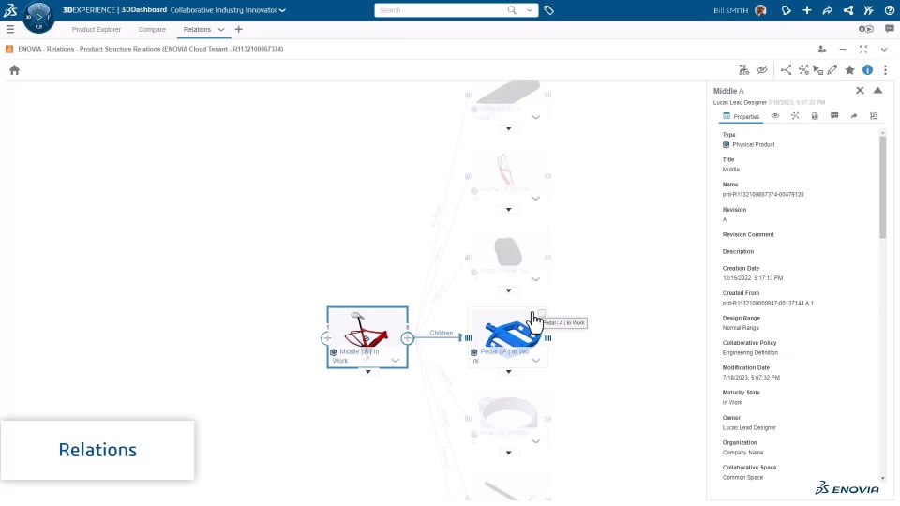
Task: Click in the Search input field
Action: click(x=441, y=10)
